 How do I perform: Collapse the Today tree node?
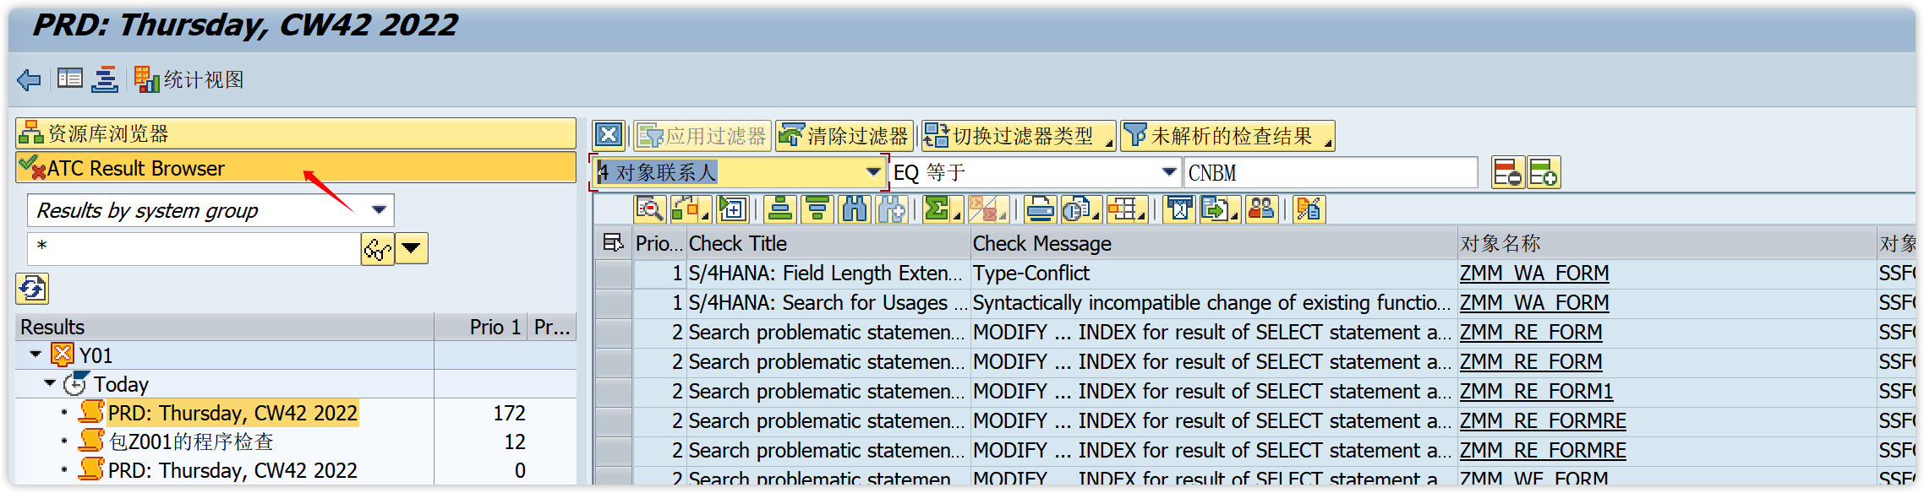50,383
